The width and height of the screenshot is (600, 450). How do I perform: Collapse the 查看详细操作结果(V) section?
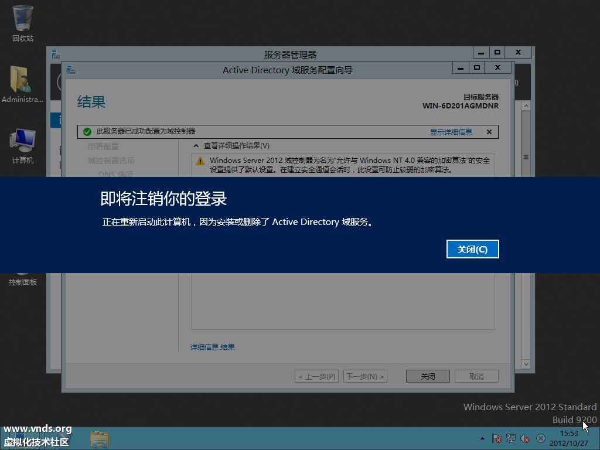pyautogui.click(x=196, y=146)
